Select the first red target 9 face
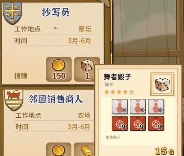 tap(120, 124)
